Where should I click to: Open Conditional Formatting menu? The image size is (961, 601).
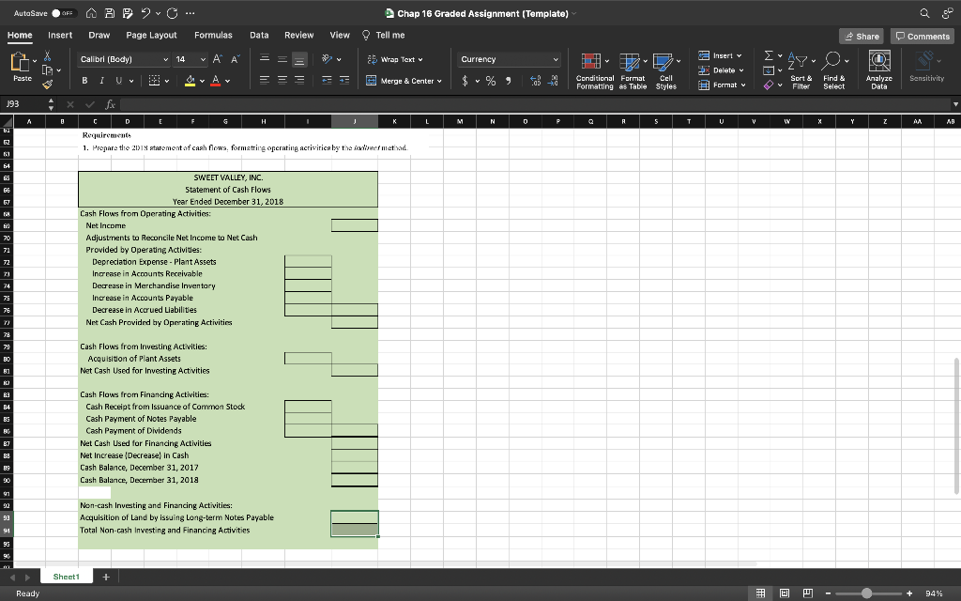click(x=594, y=71)
